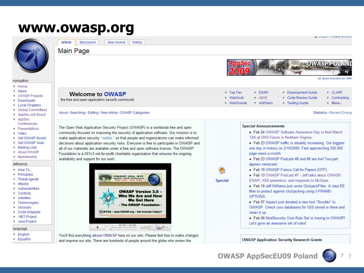The height and width of the screenshot is (273, 364).
Task: Select English language
Action: point(23,234)
